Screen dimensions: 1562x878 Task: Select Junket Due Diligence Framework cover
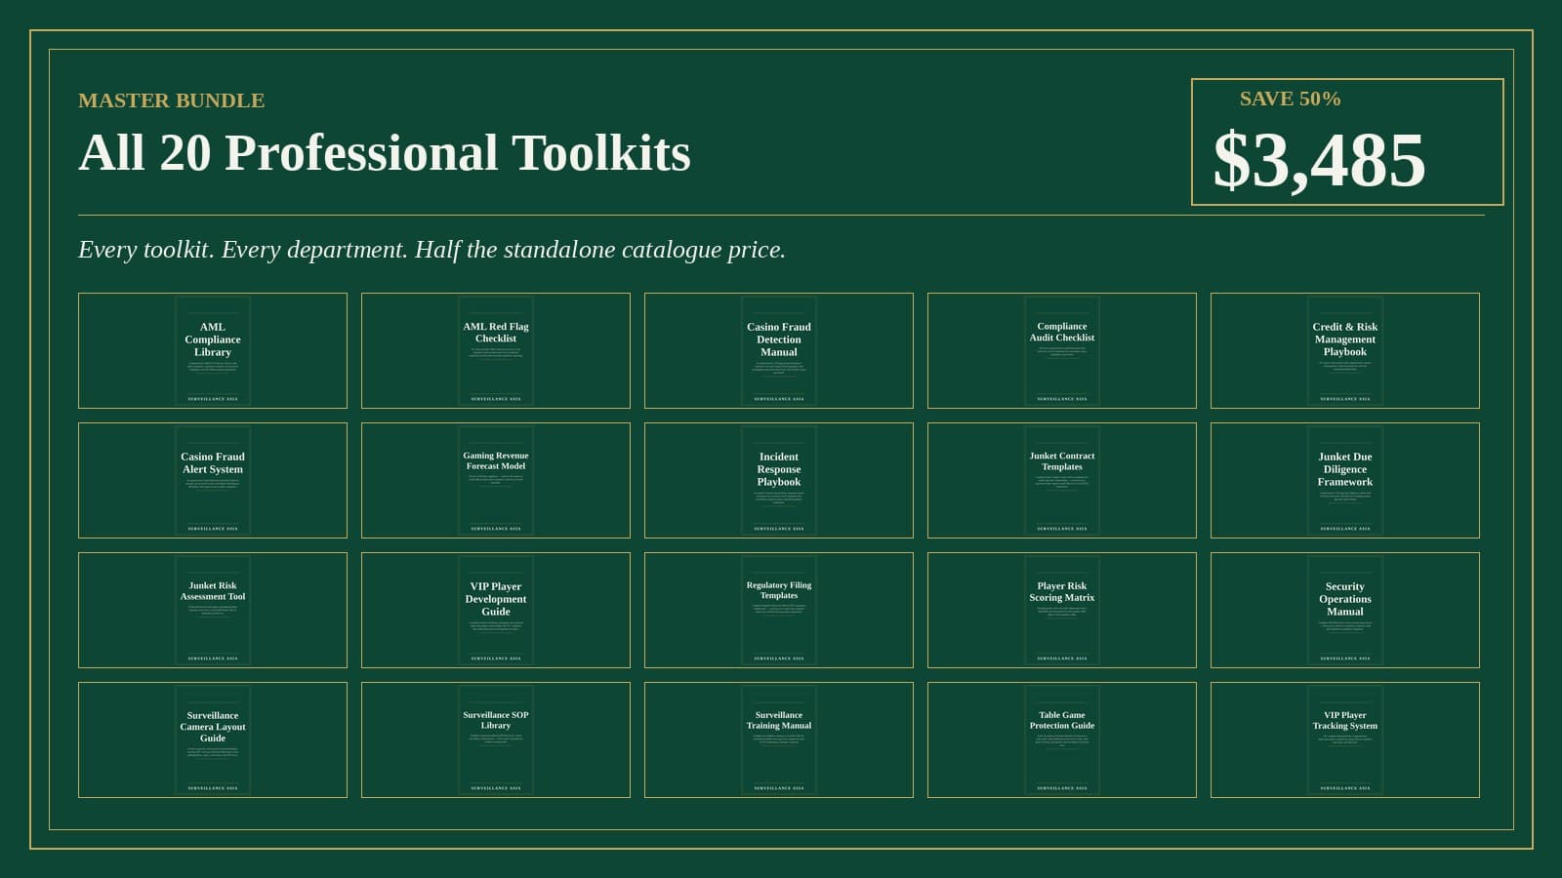[1345, 480]
